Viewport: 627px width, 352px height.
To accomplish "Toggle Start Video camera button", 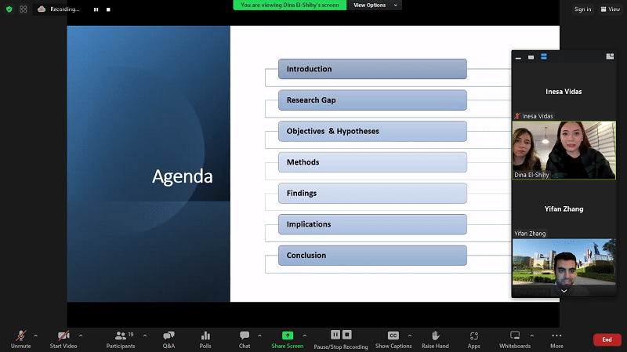I will coord(63,336).
